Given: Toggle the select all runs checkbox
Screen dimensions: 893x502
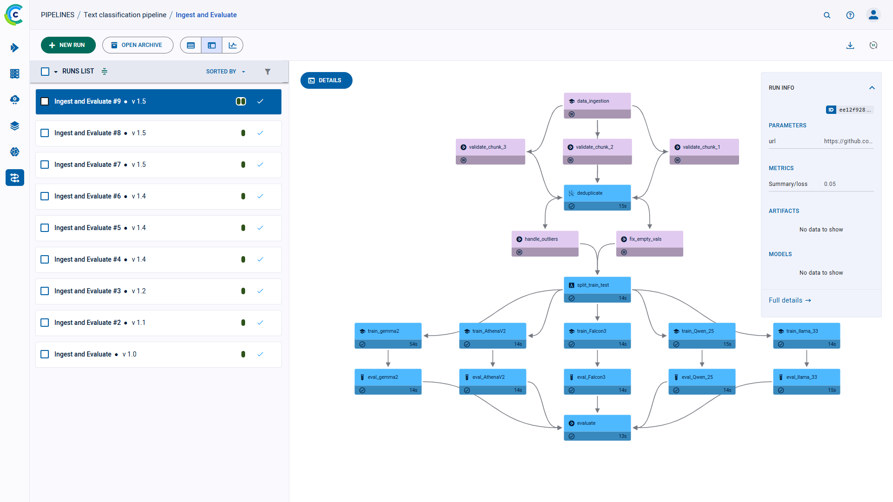Looking at the screenshot, I should tap(45, 71).
